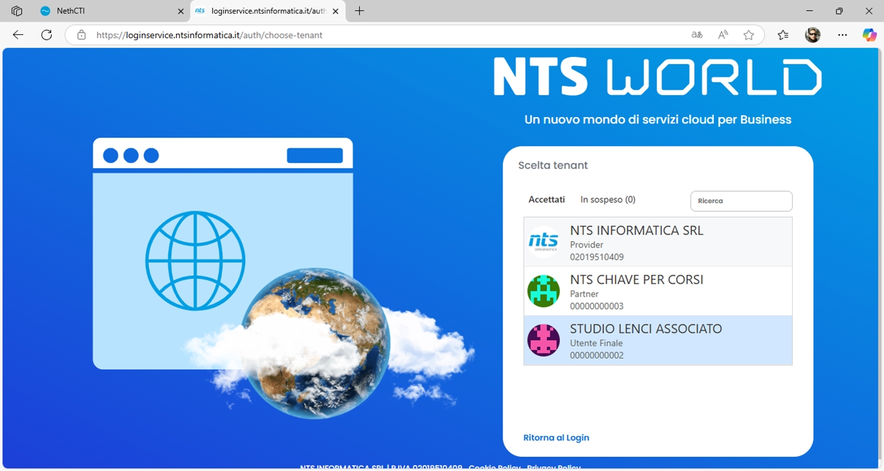Screen dimensions: 884x471
Task: Select the loginservice.ntsinformatica.it browser tab
Action: tap(268, 11)
